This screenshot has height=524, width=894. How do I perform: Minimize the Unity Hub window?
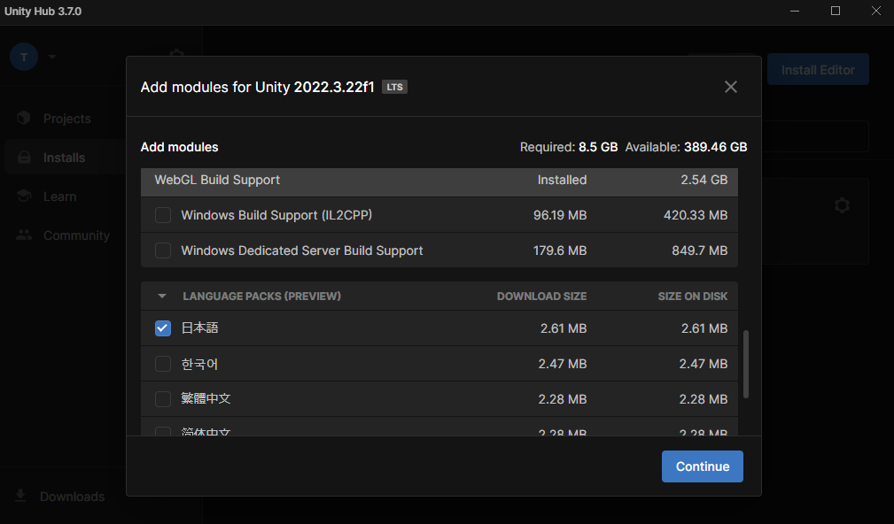(x=794, y=11)
